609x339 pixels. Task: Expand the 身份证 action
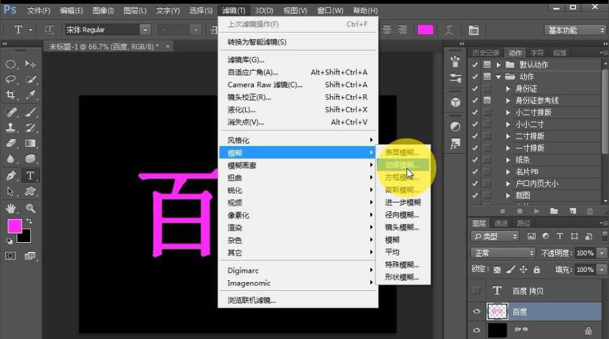tap(508, 89)
